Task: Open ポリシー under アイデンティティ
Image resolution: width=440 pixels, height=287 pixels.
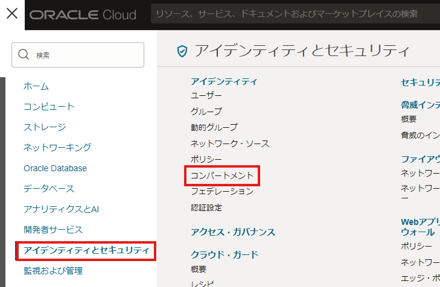Action: click(x=206, y=159)
